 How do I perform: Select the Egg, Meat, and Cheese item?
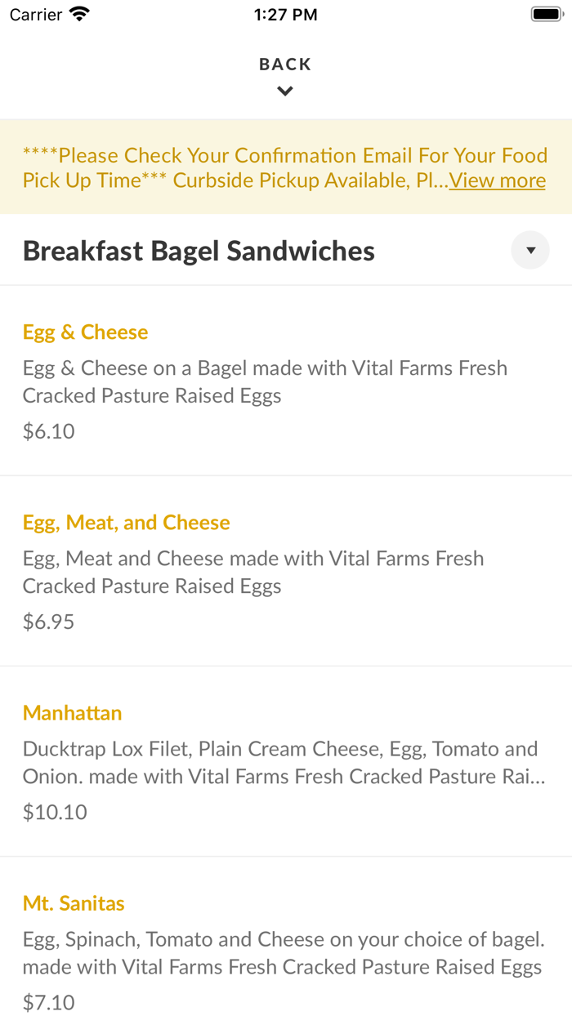click(127, 522)
